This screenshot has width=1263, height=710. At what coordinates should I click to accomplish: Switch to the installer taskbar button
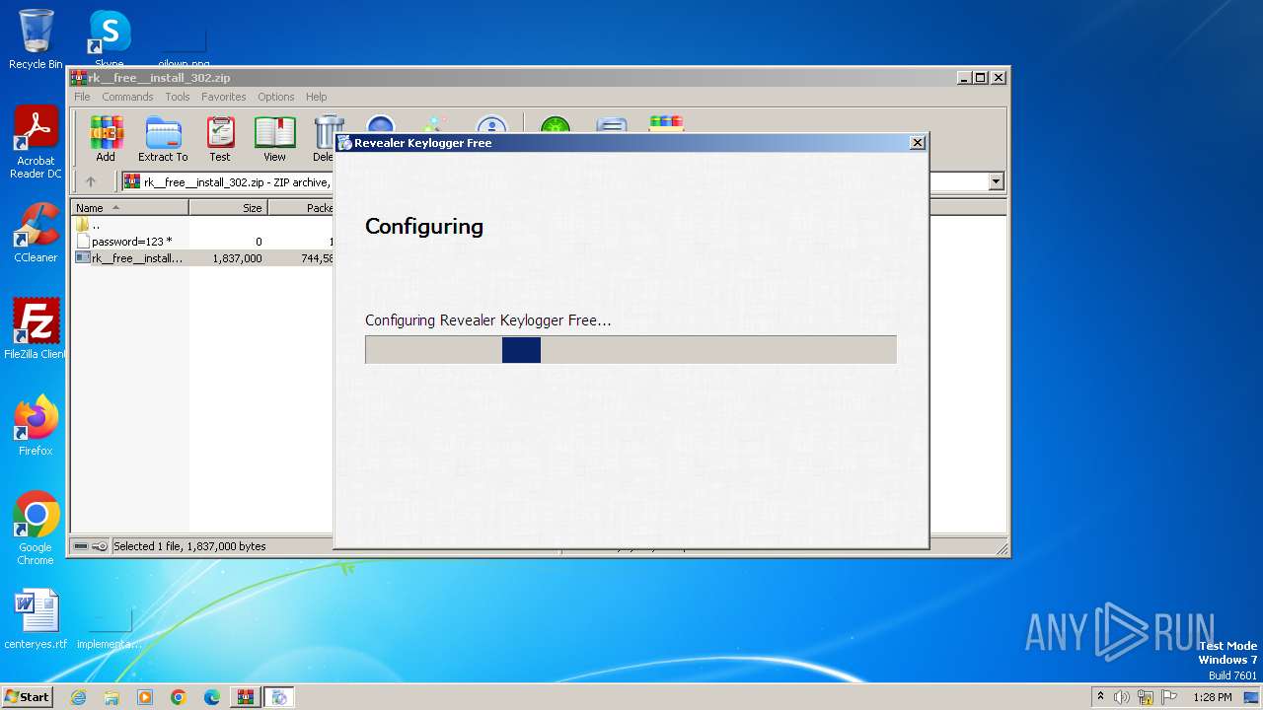pyautogui.click(x=279, y=697)
